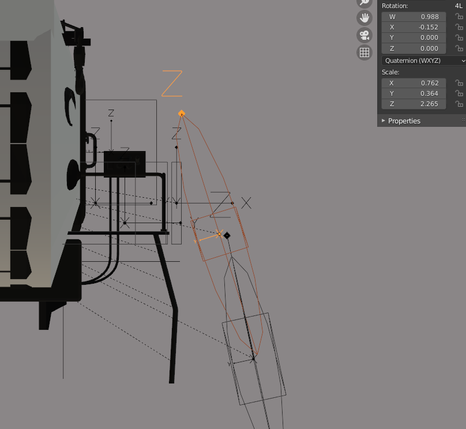
Task: Click the zoom magnifier icon in viewport controls
Action: click(x=364, y=2)
